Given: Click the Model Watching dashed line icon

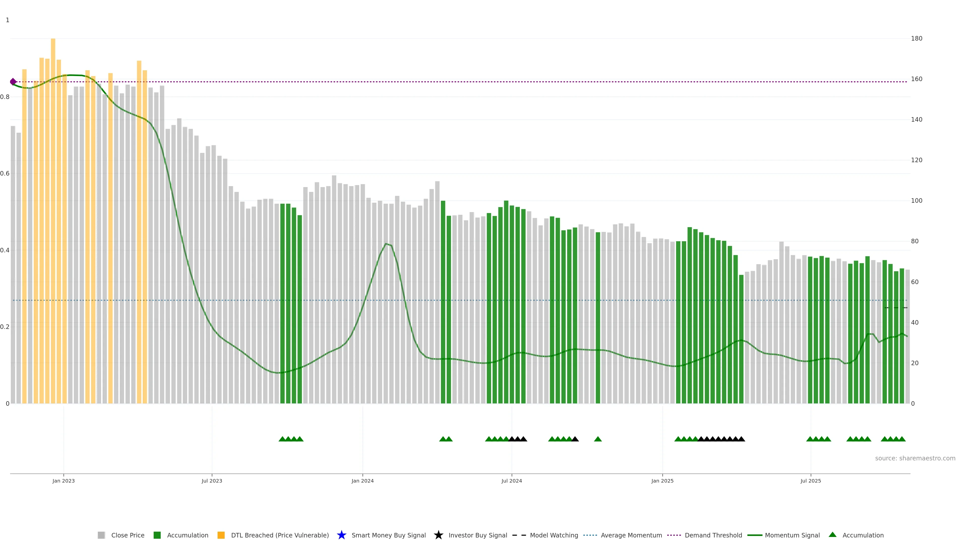Looking at the screenshot, I should tap(519, 535).
